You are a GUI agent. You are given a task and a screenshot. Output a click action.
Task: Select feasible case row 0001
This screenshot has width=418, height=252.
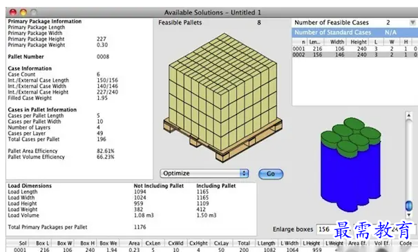coord(354,49)
